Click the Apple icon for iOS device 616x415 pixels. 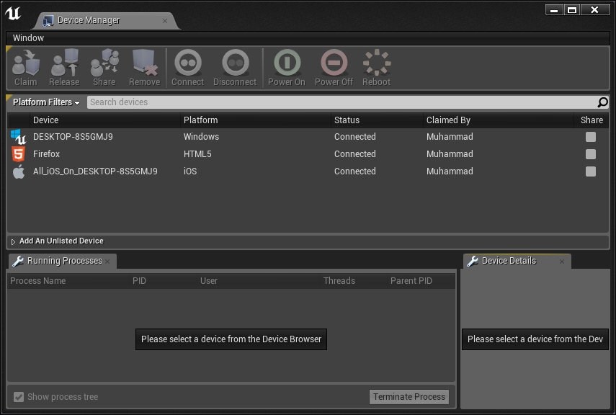pyautogui.click(x=19, y=171)
